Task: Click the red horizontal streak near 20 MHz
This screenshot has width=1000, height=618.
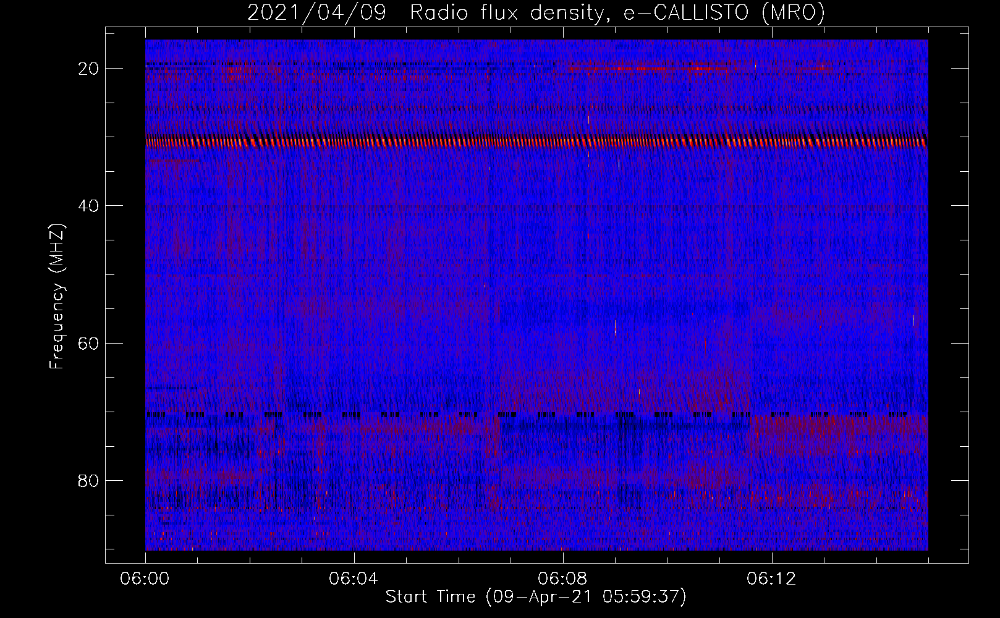Action: point(648,69)
